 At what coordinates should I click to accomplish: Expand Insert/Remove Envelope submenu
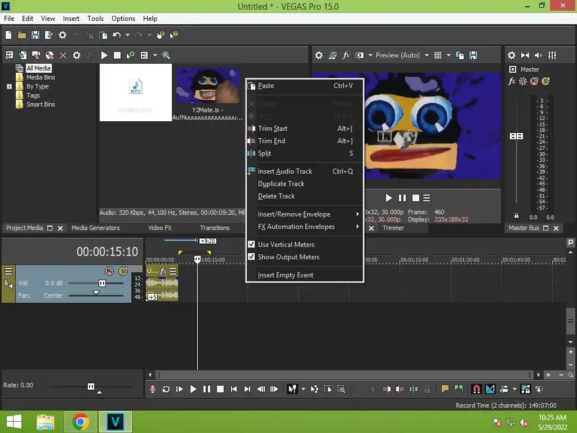tap(305, 214)
